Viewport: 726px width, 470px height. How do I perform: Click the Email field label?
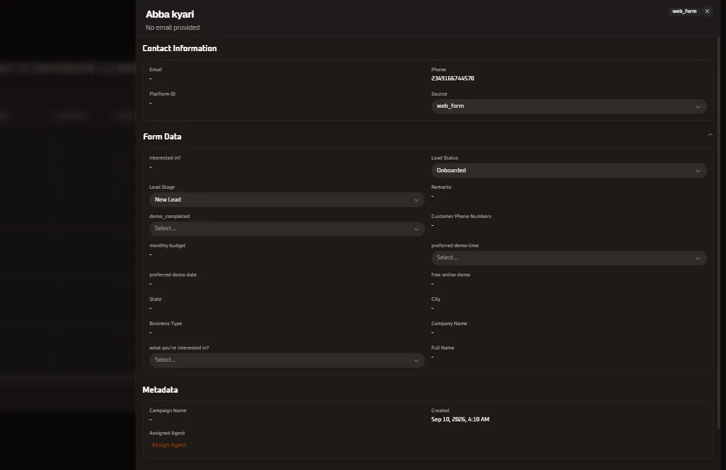(155, 70)
